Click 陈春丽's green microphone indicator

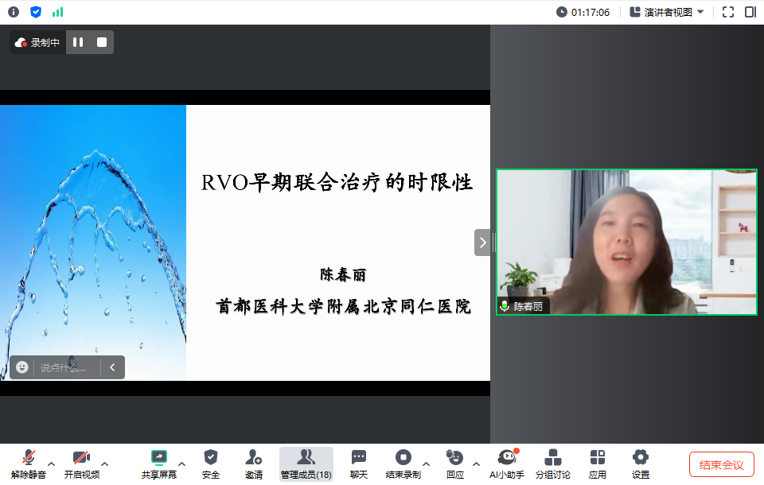pyautogui.click(x=505, y=306)
